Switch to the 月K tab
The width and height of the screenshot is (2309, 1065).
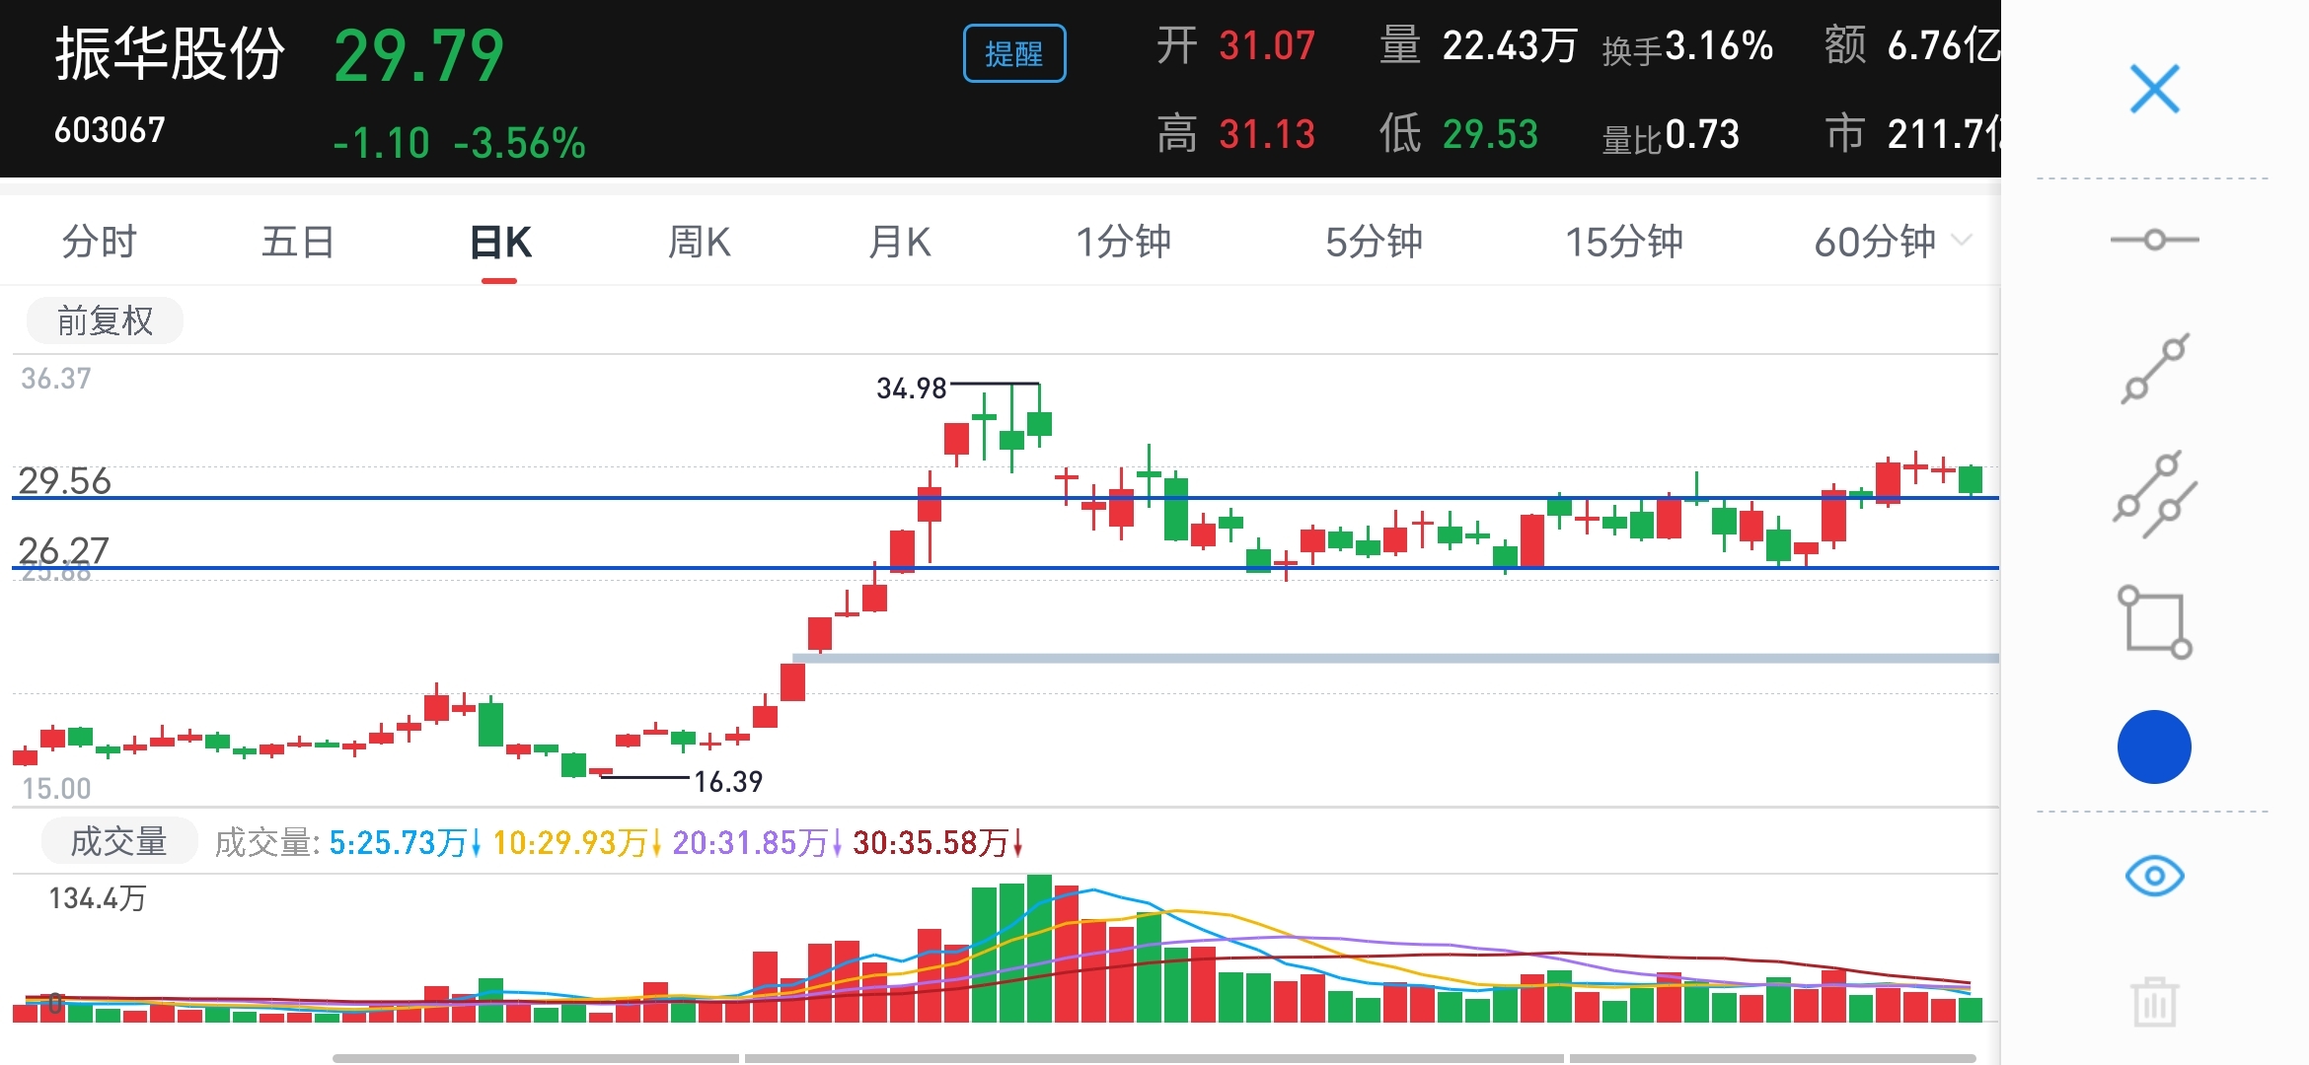899,242
